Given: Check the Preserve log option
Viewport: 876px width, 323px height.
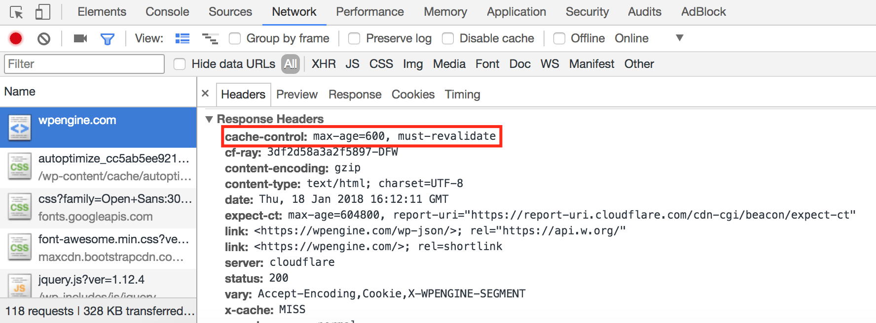Looking at the screenshot, I should (x=354, y=38).
